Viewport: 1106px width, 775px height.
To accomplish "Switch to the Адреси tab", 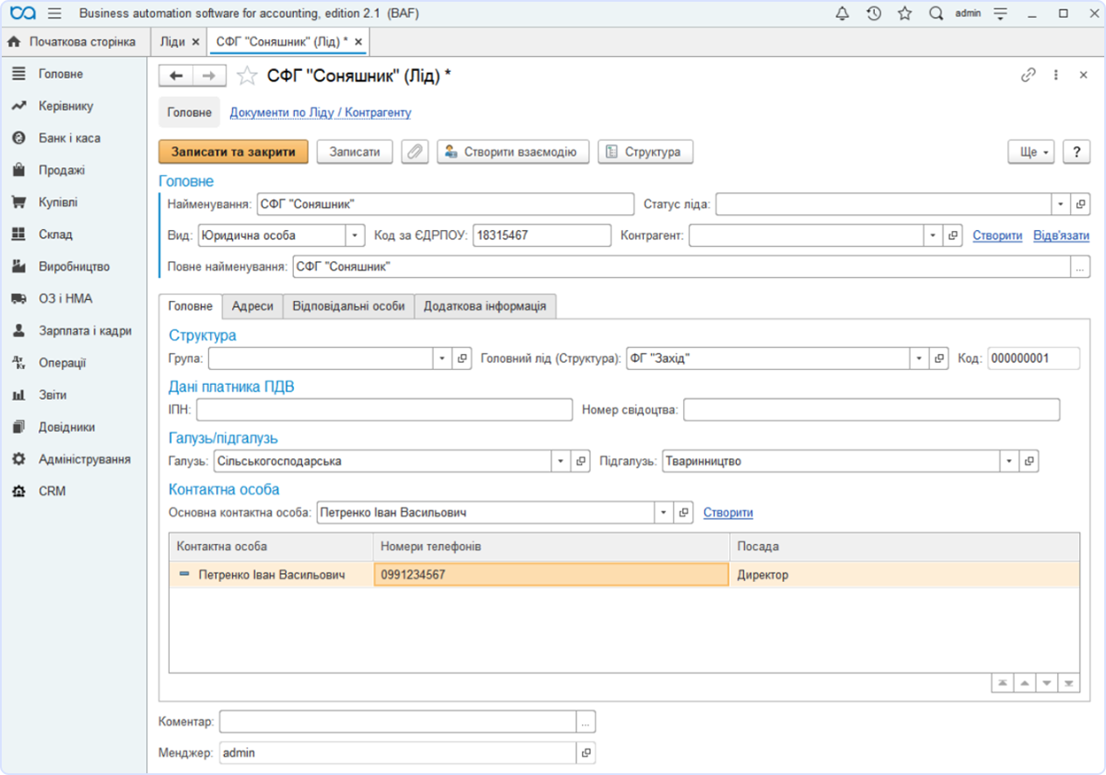I will pyautogui.click(x=253, y=306).
